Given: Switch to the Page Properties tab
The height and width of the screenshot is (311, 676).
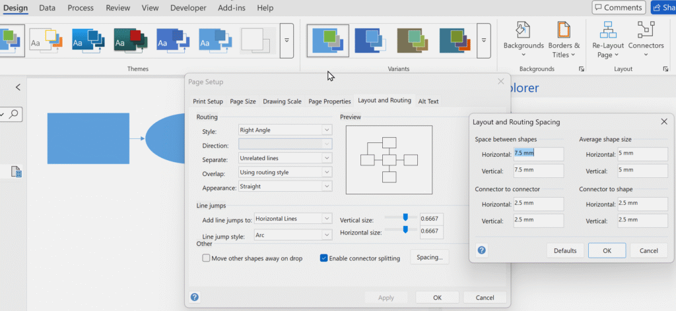Looking at the screenshot, I should 329,101.
